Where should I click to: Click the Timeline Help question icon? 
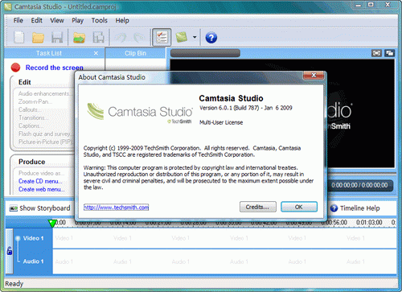click(x=334, y=208)
